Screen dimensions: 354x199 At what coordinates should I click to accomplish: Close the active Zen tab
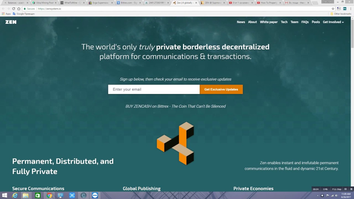click(196, 3)
